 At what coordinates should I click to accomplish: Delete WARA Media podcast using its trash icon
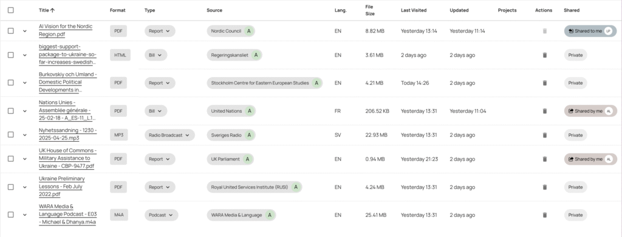[x=545, y=215]
